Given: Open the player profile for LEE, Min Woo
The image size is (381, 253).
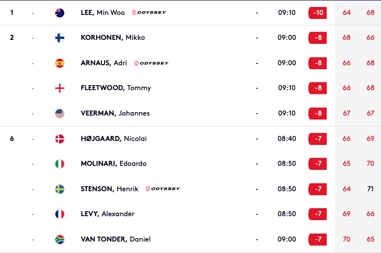Looking at the screenshot, I should point(103,12).
